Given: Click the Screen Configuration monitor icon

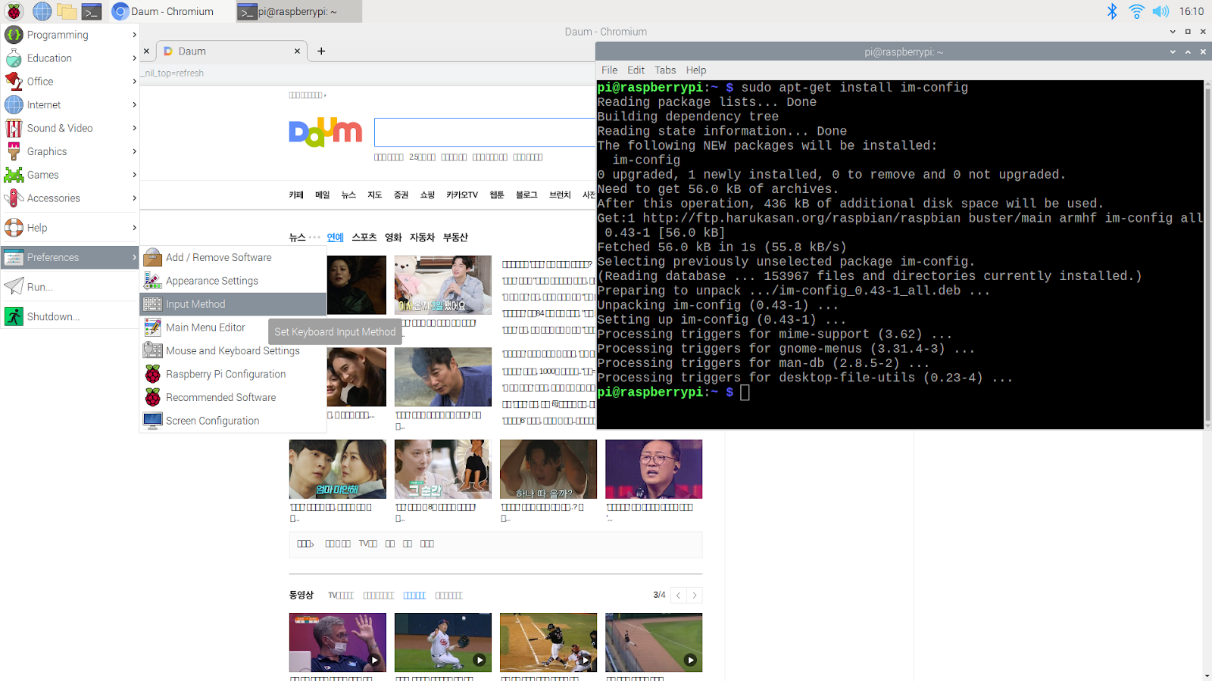Looking at the screenshot, I should tap(153, 421).
